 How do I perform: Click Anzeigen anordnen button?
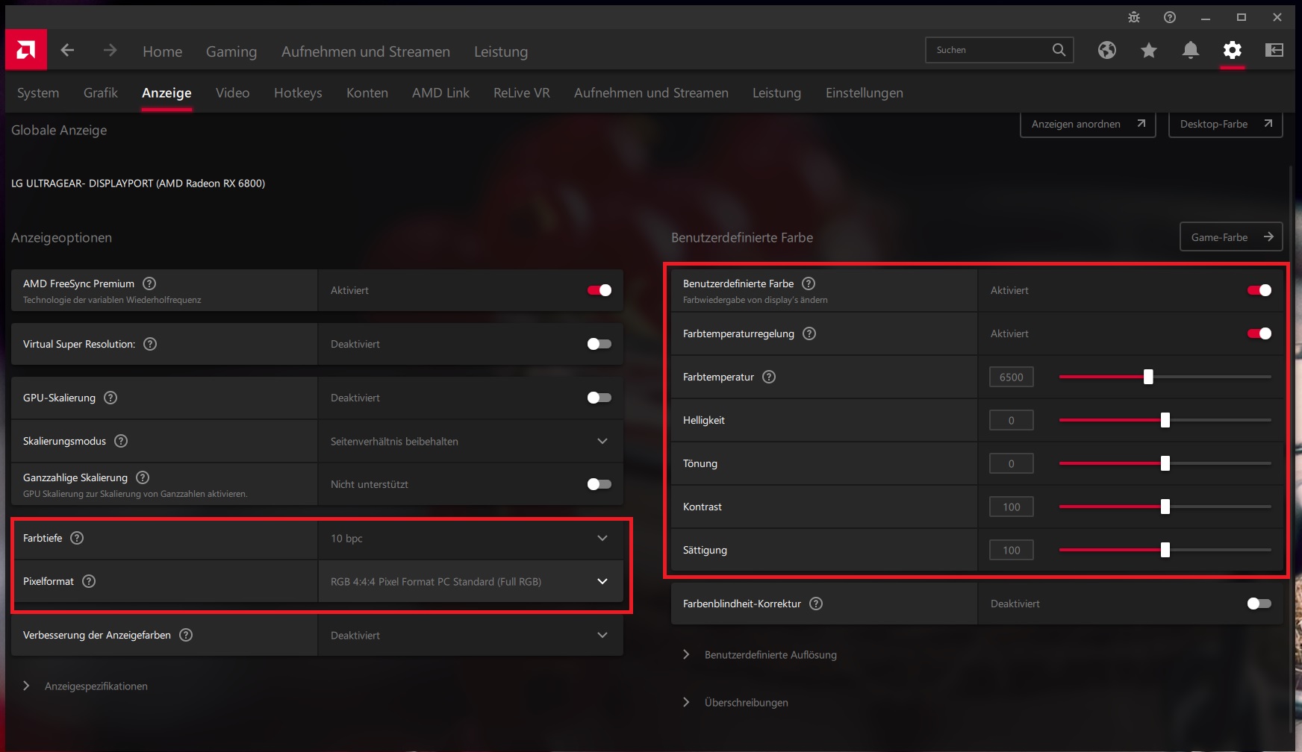point(1088,124)
